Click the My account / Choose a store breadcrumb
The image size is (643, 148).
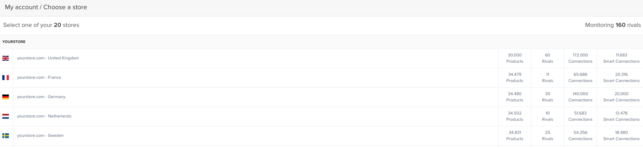pyautogui.click(x=46, y=7)
